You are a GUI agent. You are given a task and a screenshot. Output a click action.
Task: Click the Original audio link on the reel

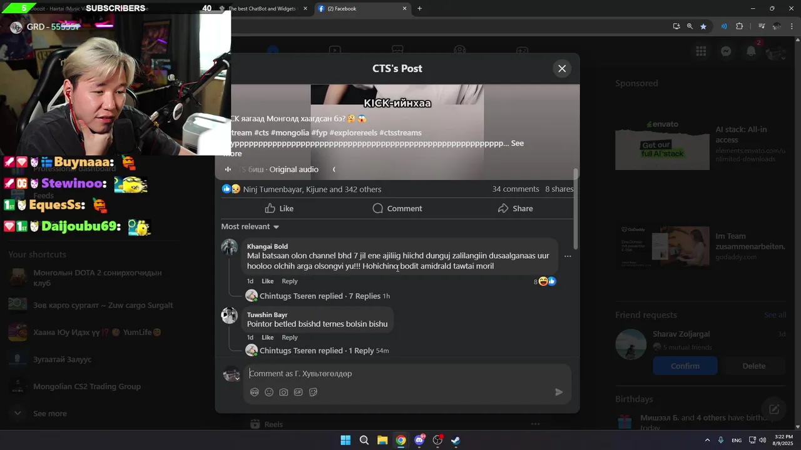click(x=293, y=169)
